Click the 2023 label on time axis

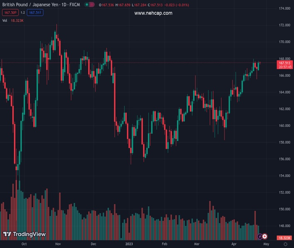coord(129,244)
